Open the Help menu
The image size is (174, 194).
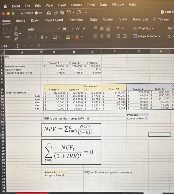click(132, 4)
